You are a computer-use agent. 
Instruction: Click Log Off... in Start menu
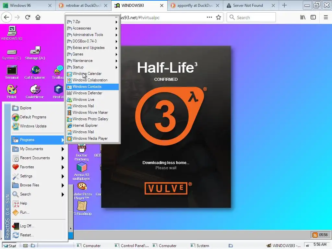click(38, 226)
